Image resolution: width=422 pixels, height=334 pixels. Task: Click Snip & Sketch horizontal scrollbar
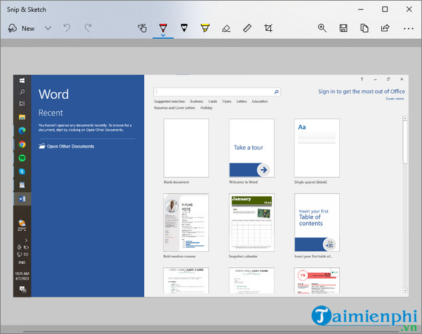coord(211,332)
